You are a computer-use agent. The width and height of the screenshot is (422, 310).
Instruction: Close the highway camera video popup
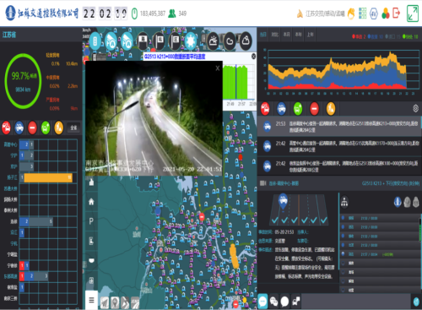click(x=218, y=68)
